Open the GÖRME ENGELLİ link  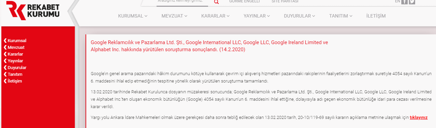coord(244,1)
